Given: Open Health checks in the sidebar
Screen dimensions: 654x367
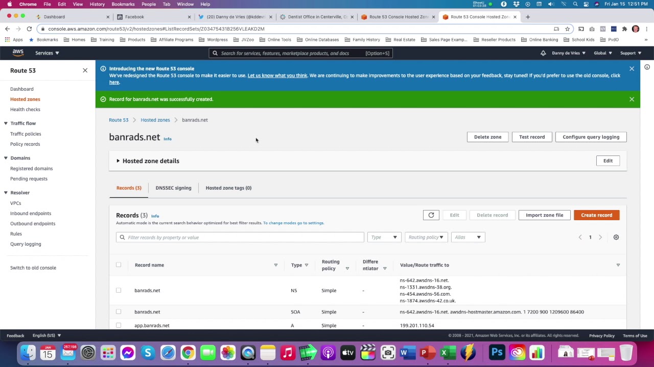Looking at the screenshot, I should pyautogui.click(x=25, y=110).
